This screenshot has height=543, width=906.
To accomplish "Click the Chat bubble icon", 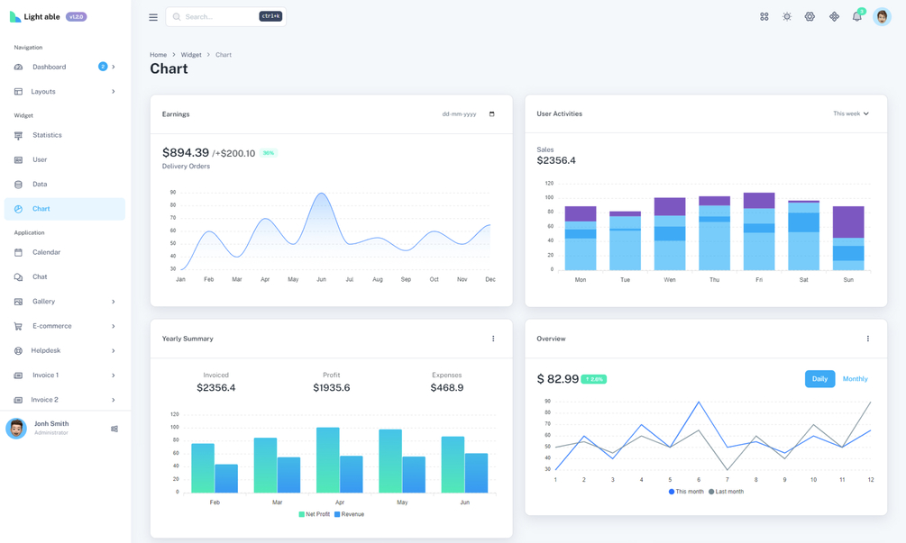I will pos(19,277).
